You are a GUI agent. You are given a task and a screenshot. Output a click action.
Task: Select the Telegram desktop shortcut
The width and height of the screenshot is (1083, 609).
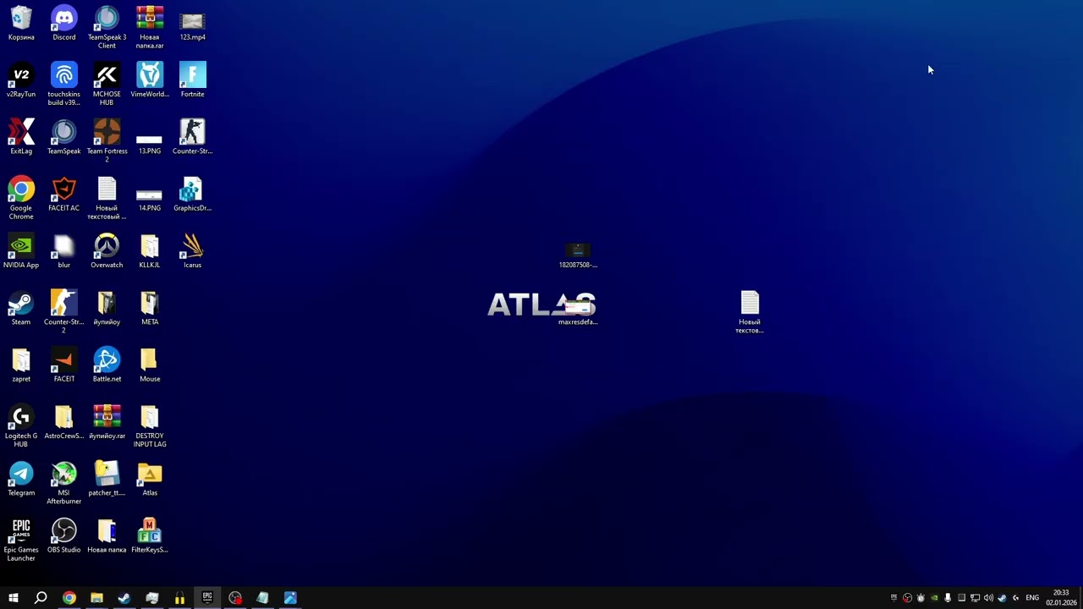pos(21,479)
